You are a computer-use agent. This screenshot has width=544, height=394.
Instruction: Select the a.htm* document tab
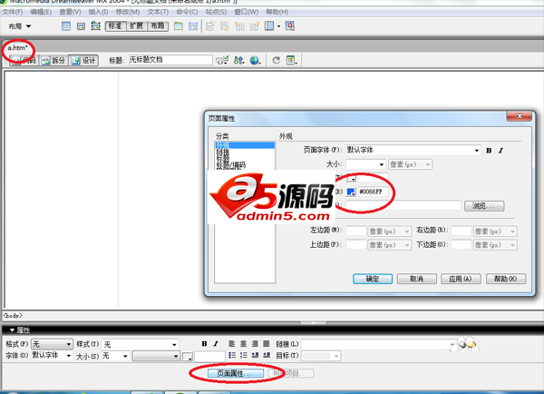pos(17,47)
